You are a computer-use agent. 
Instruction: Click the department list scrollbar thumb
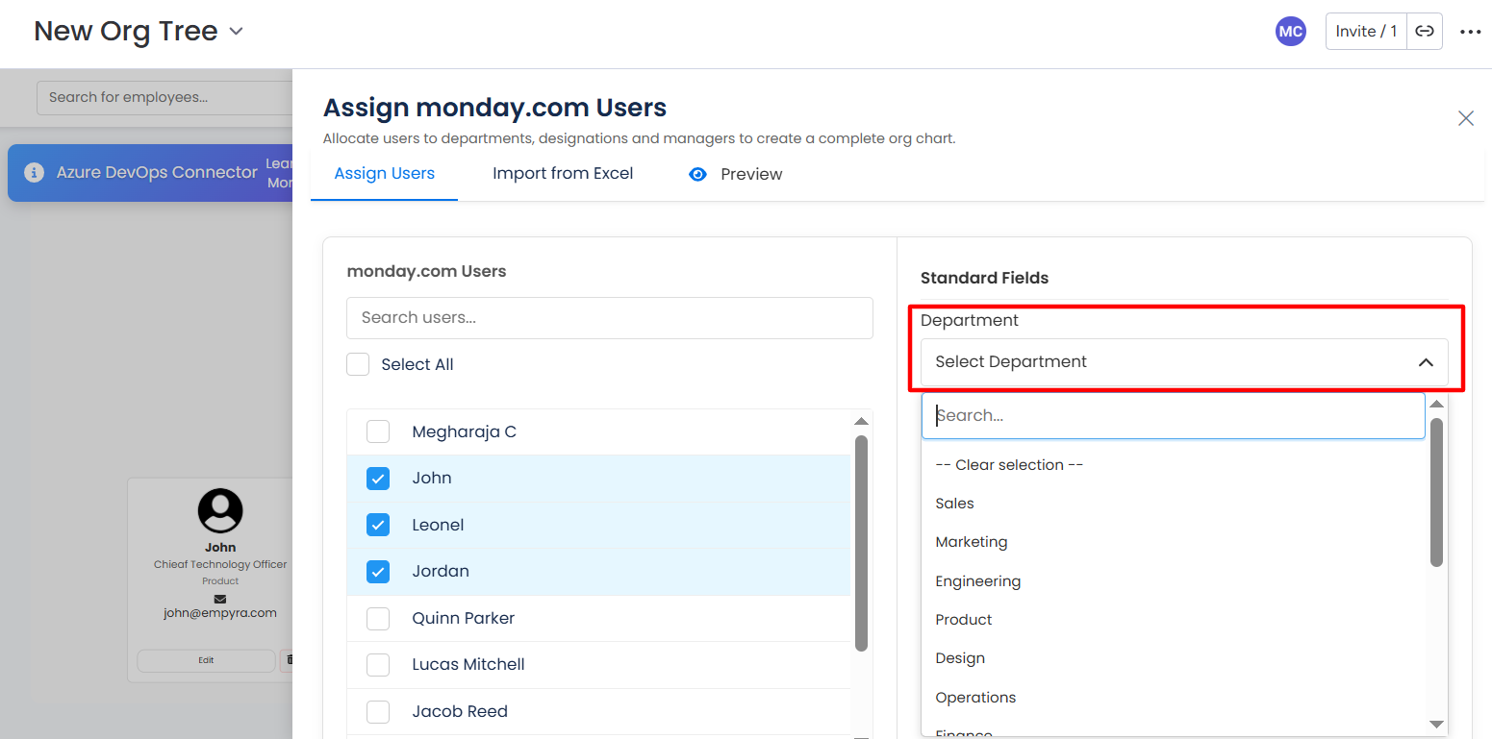(x=1436, y=492)
